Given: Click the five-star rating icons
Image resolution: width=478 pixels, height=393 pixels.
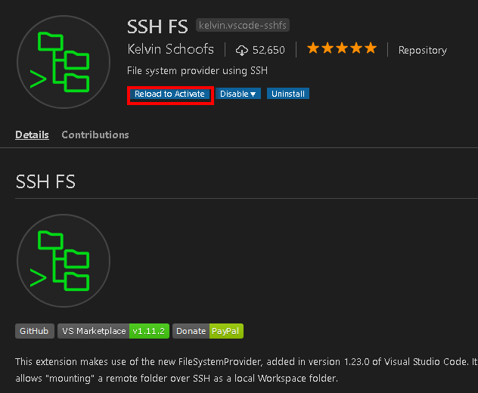Looking at the screenshot, I should [341, 49].
